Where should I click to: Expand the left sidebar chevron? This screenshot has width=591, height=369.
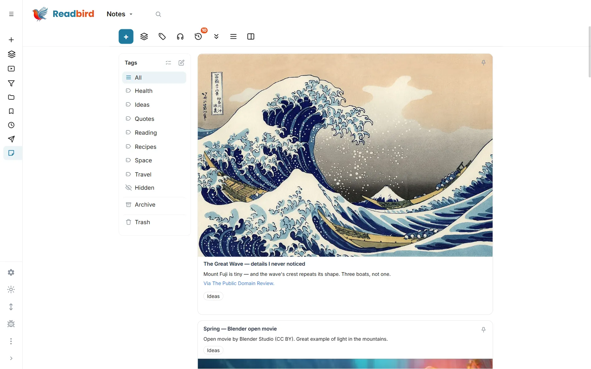(11, 358)
